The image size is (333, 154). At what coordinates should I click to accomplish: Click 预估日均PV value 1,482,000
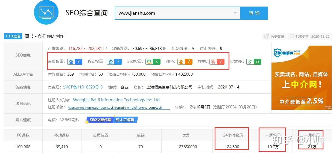184,74
